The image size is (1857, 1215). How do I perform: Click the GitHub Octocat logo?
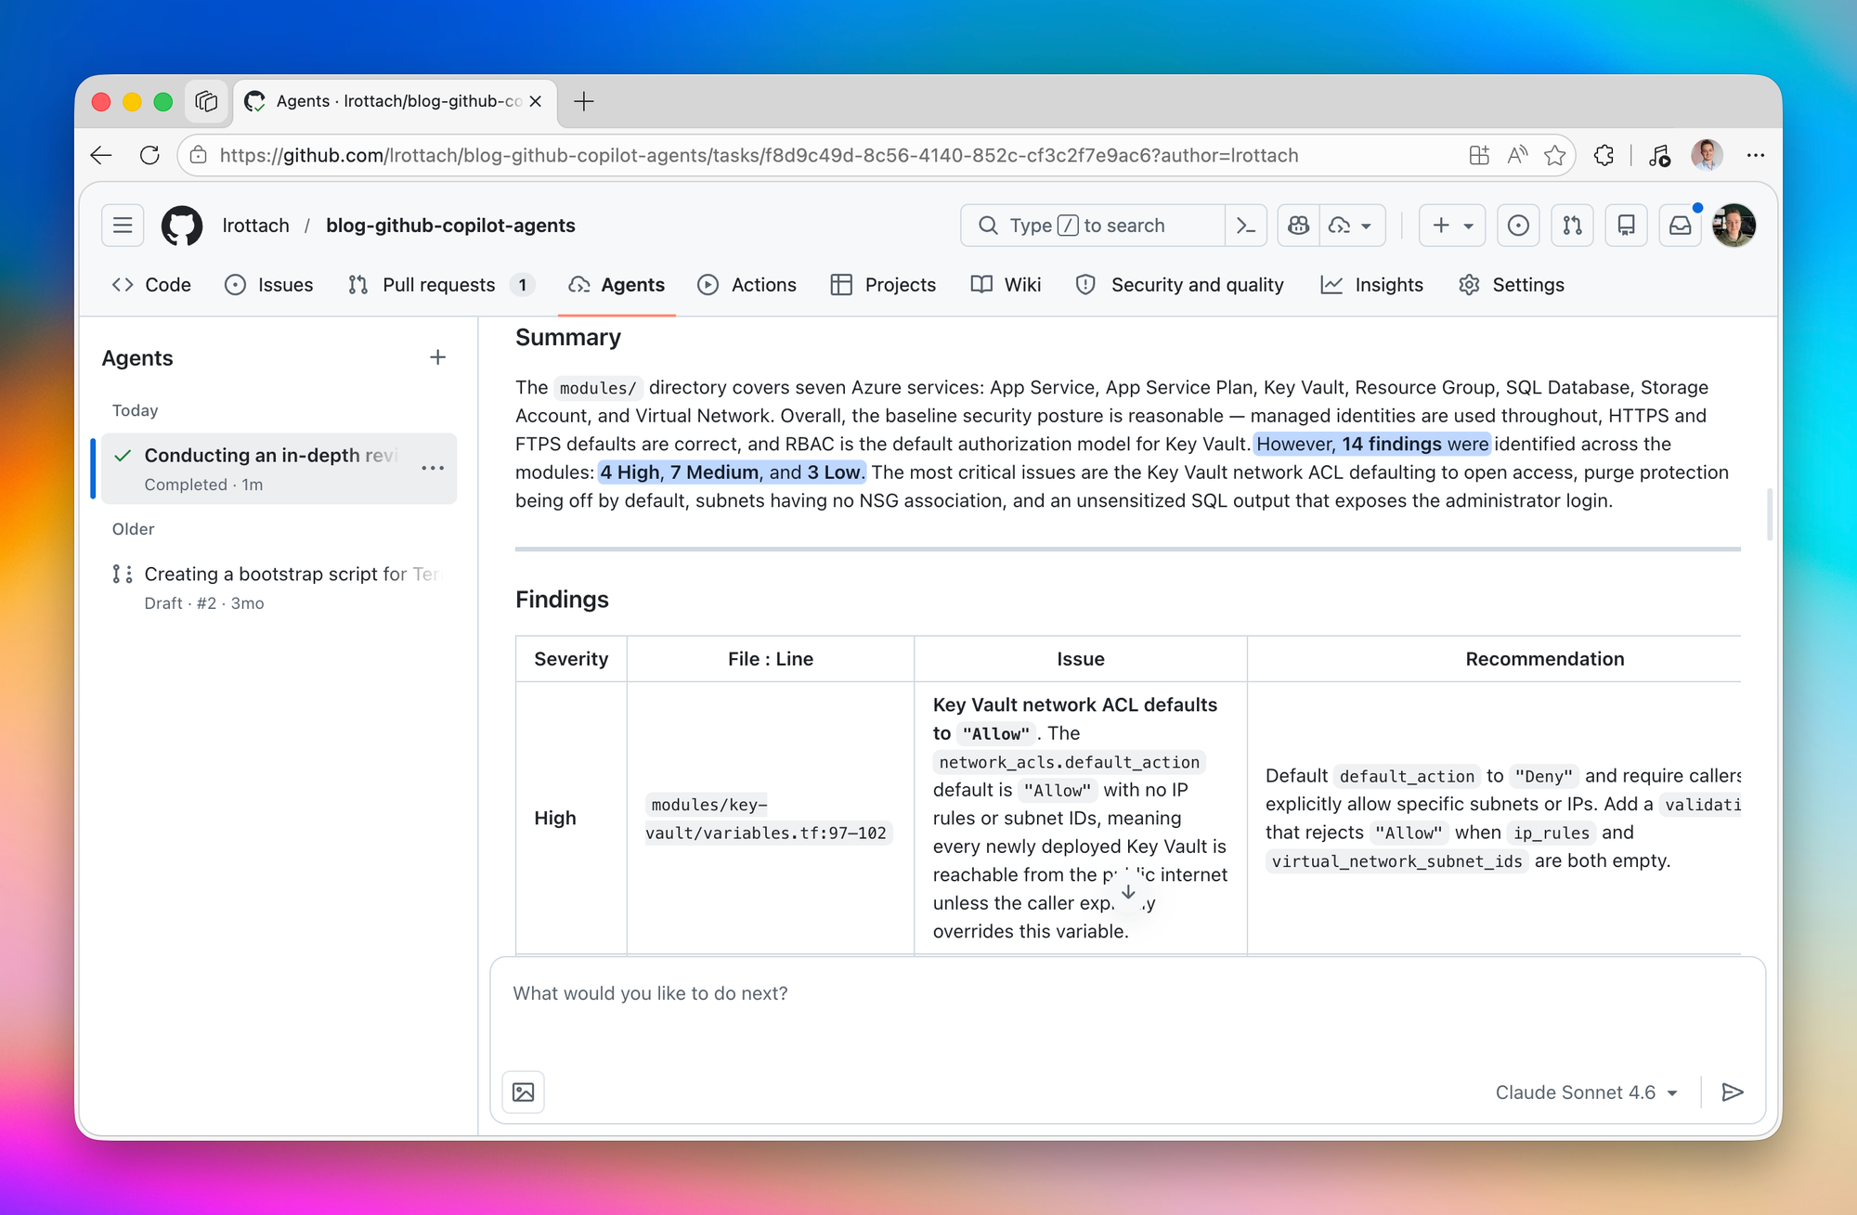182,226
